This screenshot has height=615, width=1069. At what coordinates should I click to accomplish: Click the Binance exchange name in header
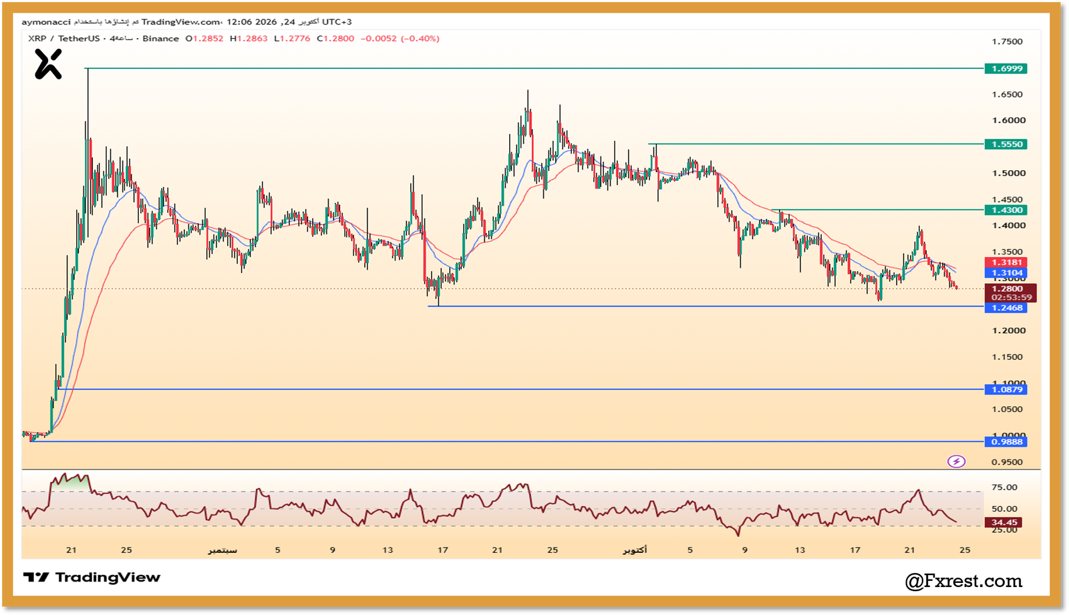coord(160,39)
